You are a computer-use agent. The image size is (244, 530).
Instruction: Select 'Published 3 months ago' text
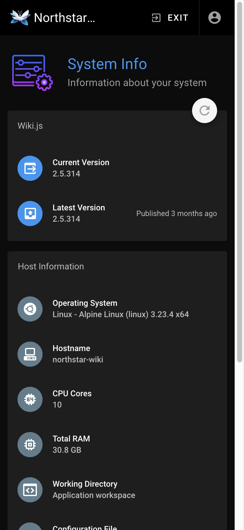click(x=177, y=214)
